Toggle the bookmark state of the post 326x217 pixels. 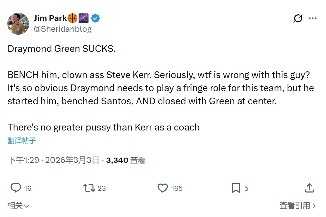click(235, 188)
